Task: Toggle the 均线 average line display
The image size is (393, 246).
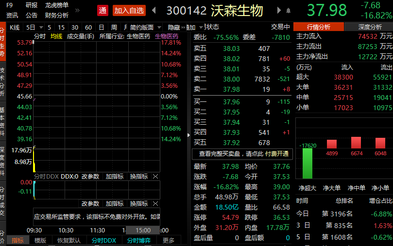Action: pyautogui.click(x=56, y=36)
